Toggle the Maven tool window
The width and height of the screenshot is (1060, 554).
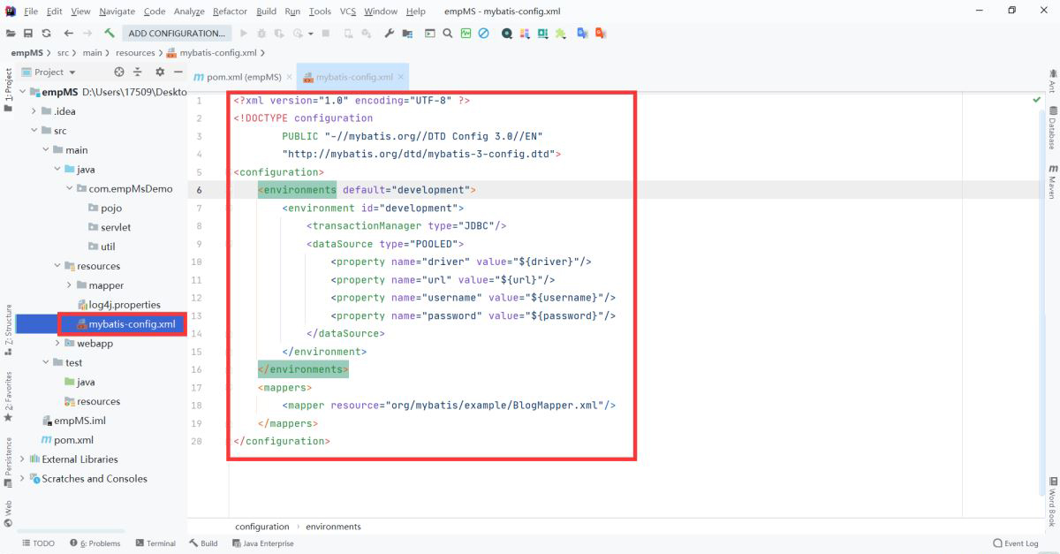(1052, 181)
